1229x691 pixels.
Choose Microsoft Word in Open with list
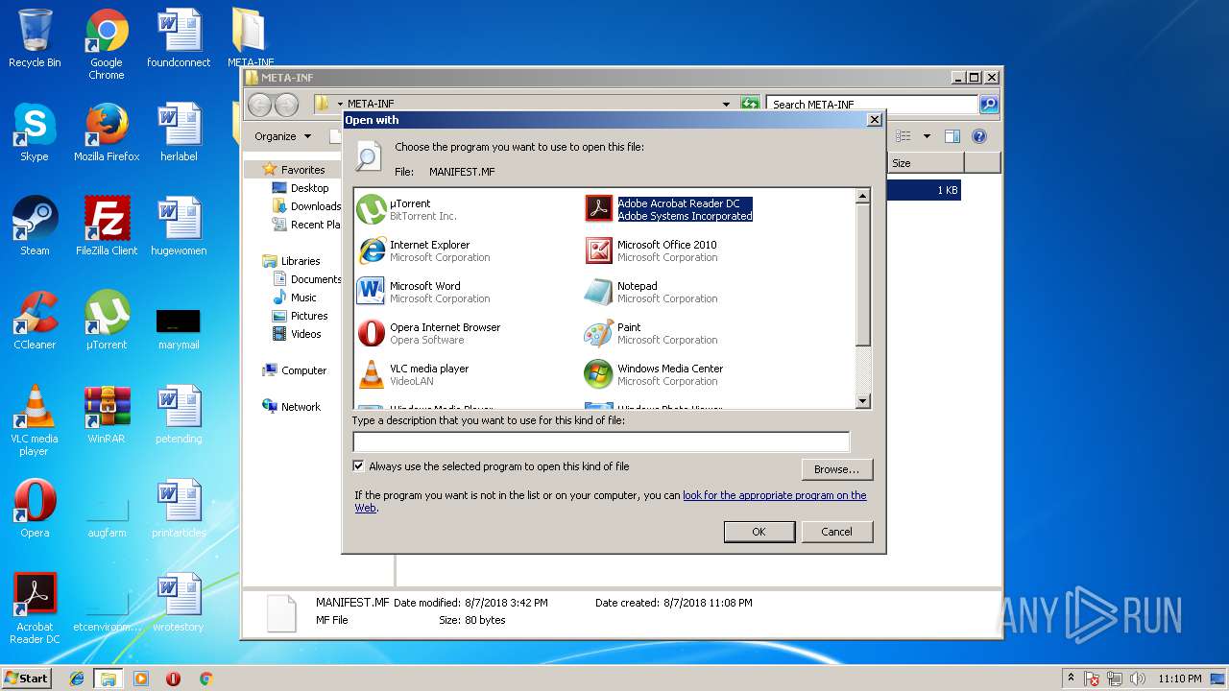(x=423, y=292)
